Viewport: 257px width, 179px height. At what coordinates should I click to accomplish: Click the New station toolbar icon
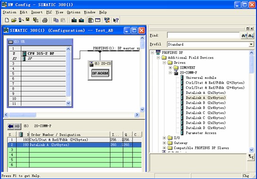7,20
